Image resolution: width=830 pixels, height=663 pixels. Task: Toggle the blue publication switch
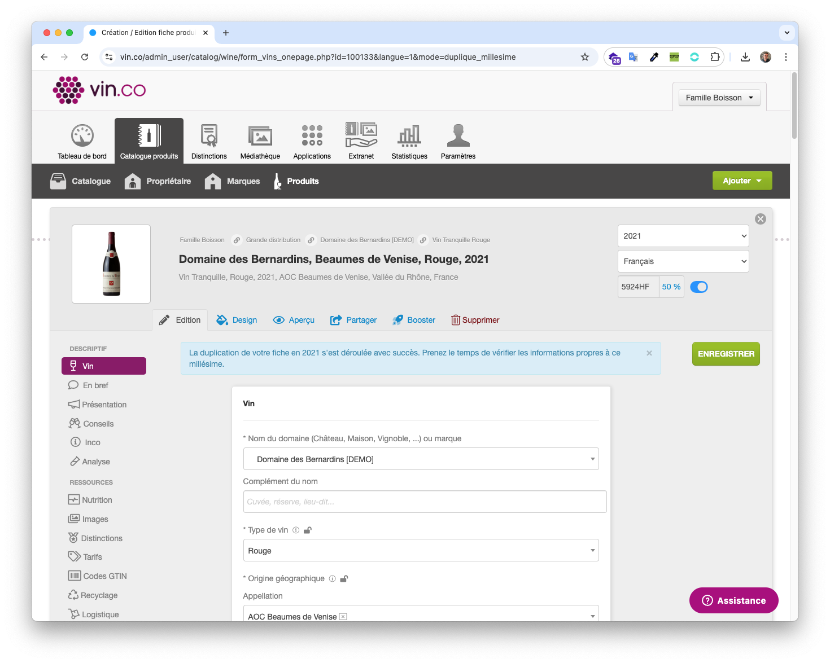point(699,287)
